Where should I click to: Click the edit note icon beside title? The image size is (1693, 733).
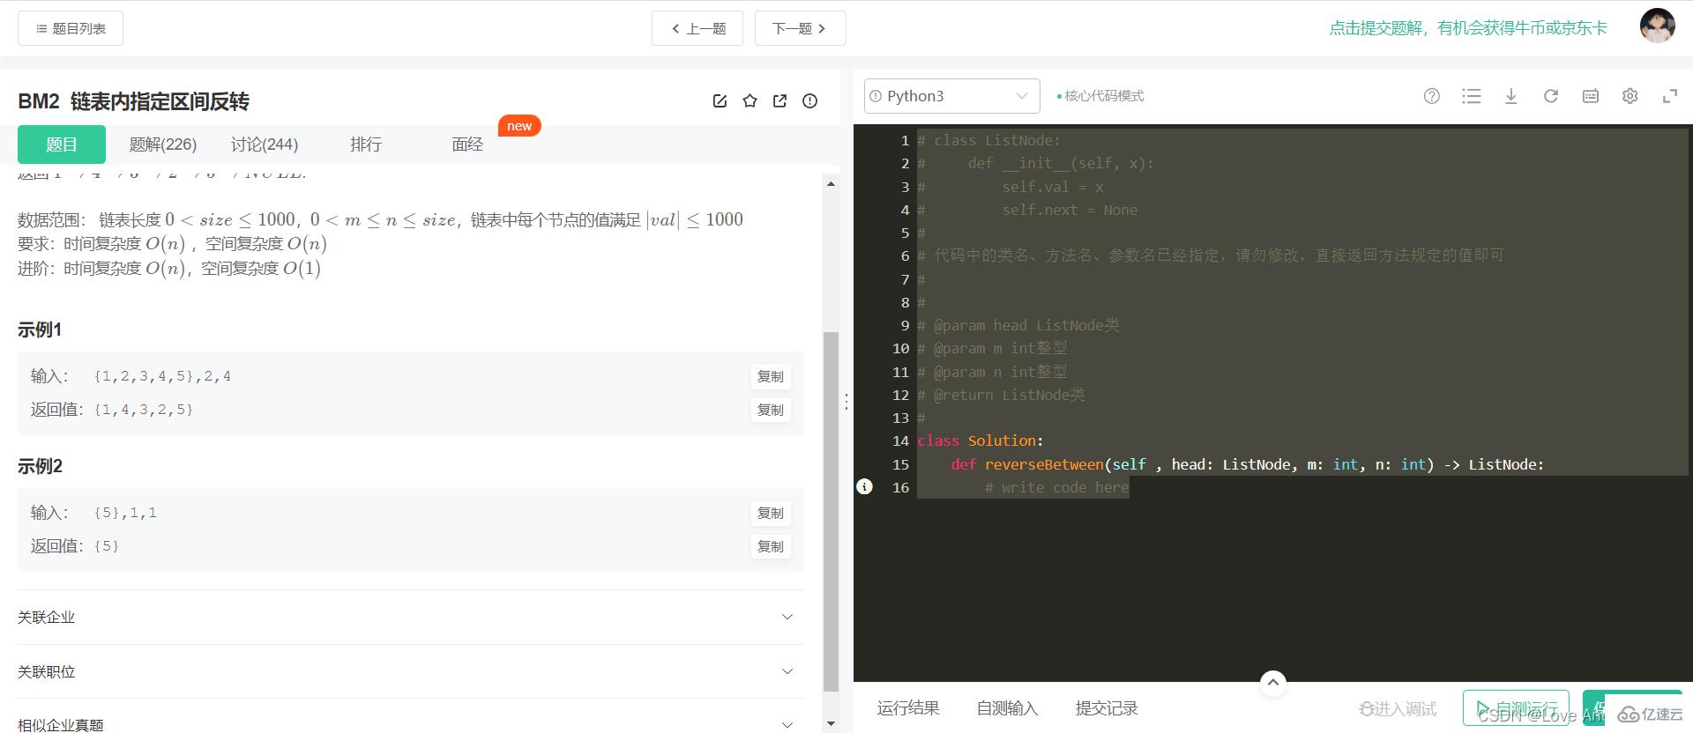point(720,101)
